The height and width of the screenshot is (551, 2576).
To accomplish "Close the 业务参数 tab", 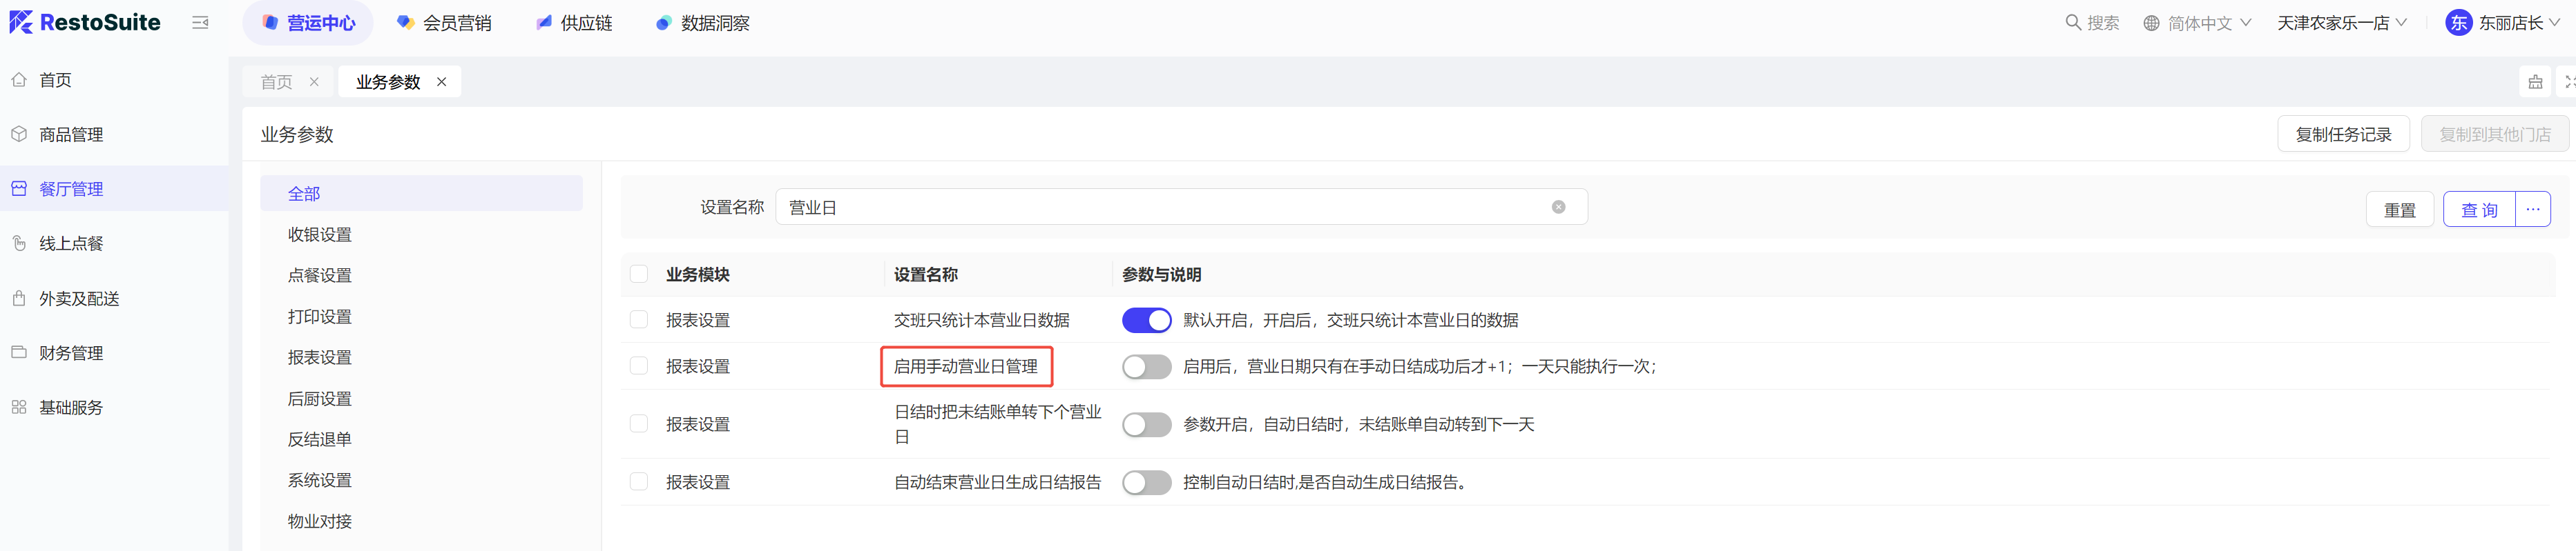I will click(441, 82).
